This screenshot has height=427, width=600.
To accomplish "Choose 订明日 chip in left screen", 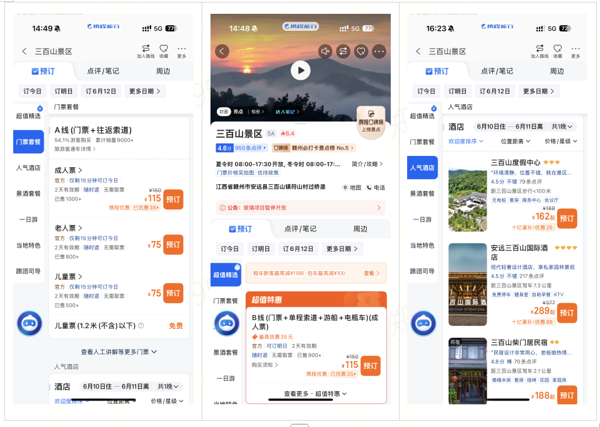I will [64, 91].
